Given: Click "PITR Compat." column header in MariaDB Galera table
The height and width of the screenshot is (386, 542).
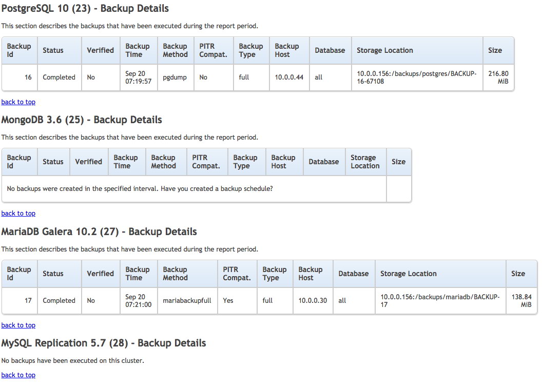Looking at the screenshot, I should coord(237,274).
